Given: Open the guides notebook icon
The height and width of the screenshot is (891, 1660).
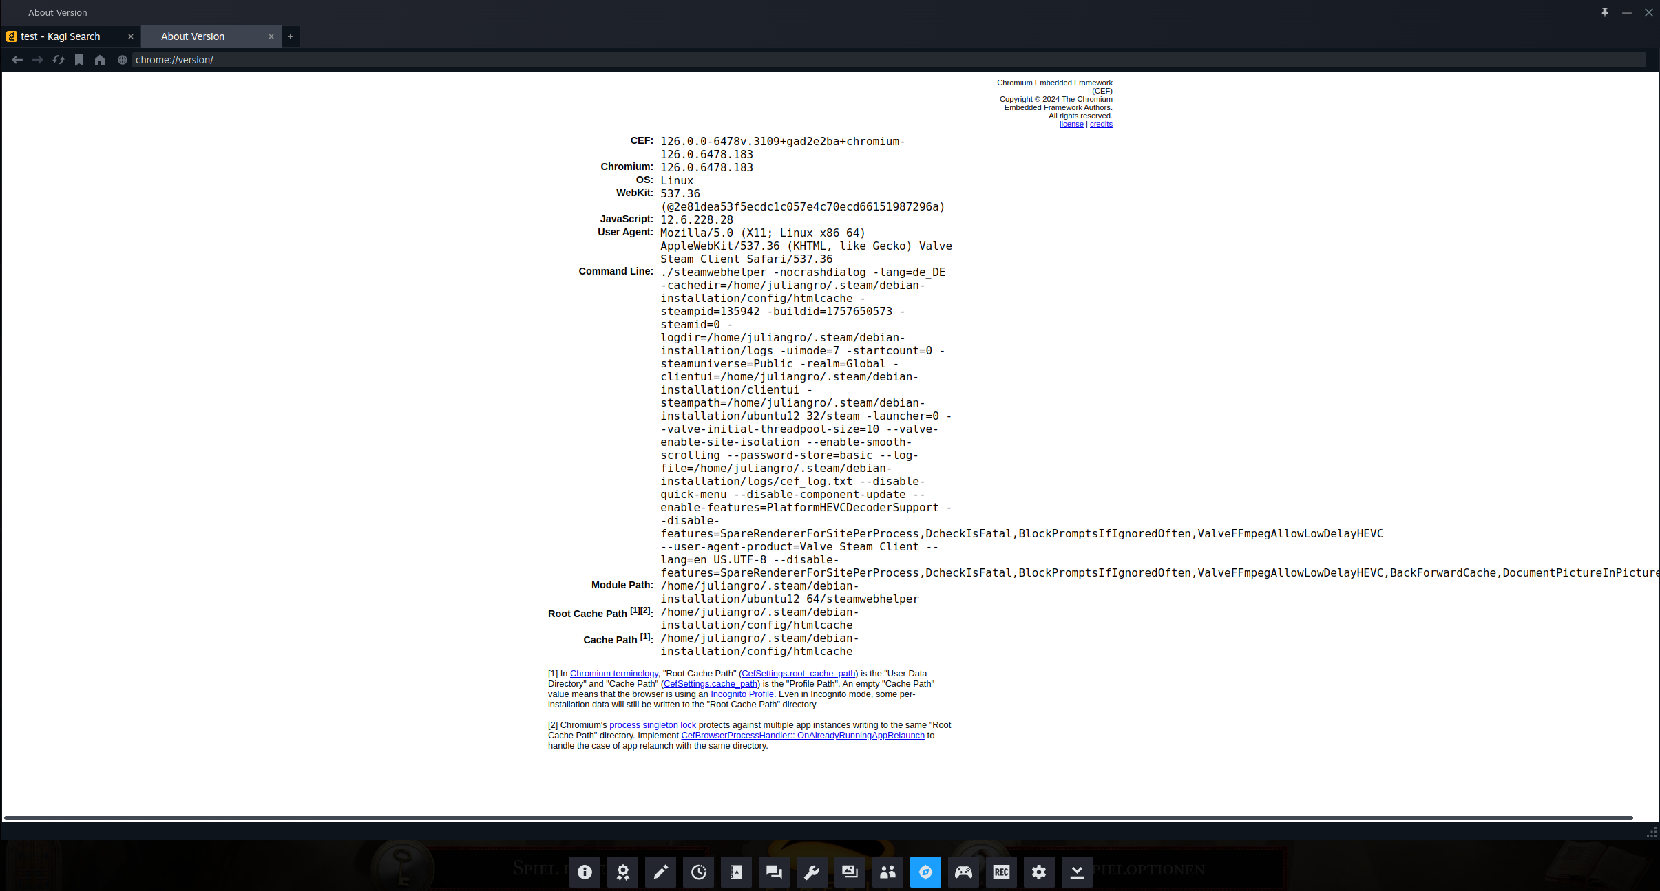Looking at the screenshot, I should pyautogui.click(x=736, y=872).
